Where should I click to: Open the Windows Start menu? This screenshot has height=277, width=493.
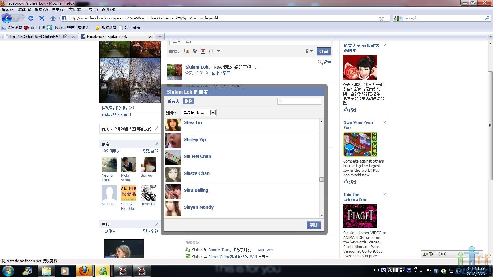point(8,271)
